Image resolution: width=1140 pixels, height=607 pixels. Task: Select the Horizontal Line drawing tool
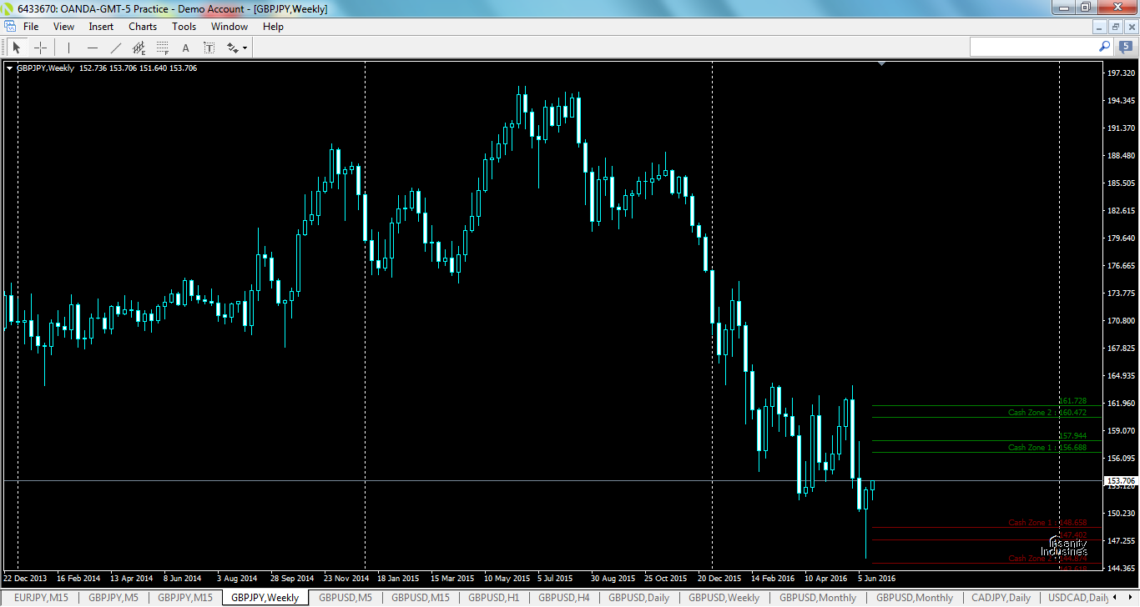[x=92, y=47]
